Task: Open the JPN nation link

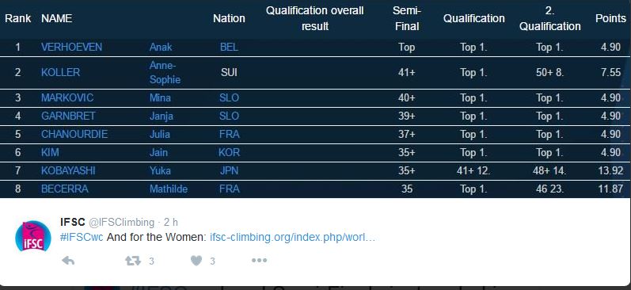Action: 229,171
